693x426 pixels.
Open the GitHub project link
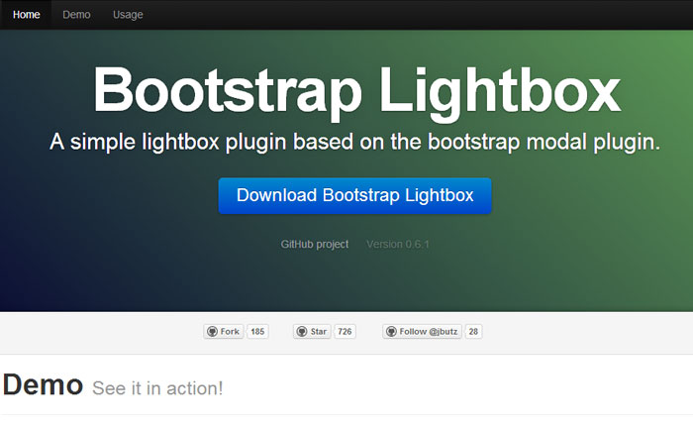pos(314,244)
